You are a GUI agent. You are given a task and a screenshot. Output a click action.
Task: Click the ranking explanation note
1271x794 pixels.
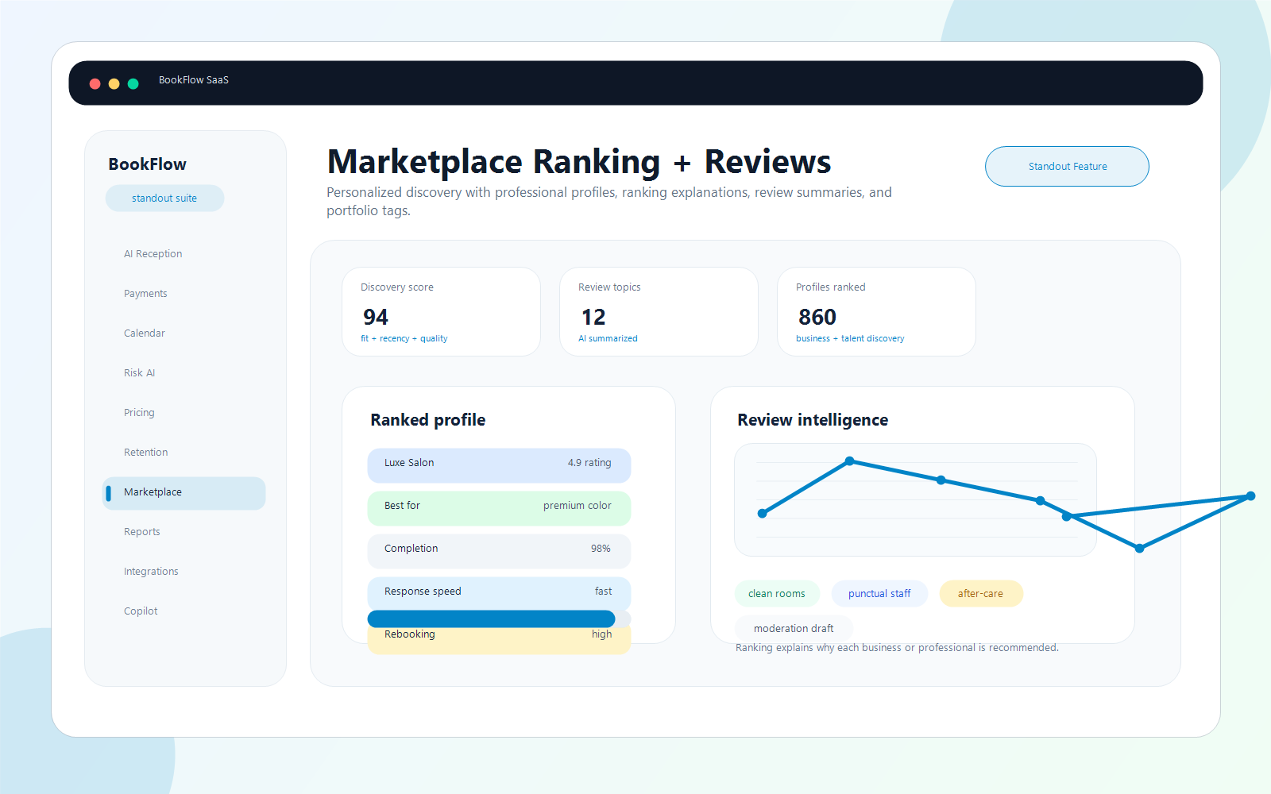(x=897, y=648)
